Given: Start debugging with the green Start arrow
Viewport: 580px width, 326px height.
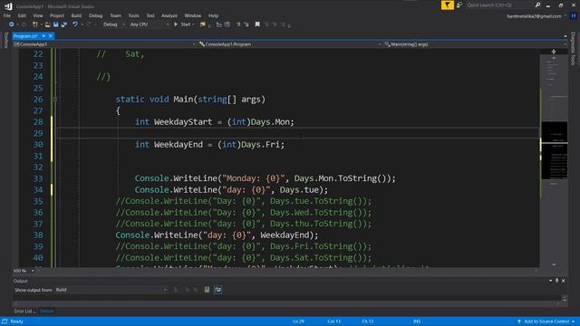Looking at the screenshot, I should (176, 24).
